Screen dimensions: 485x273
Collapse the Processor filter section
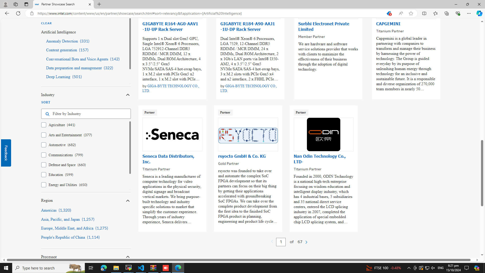pyautogui.click(x=128, y=257)
